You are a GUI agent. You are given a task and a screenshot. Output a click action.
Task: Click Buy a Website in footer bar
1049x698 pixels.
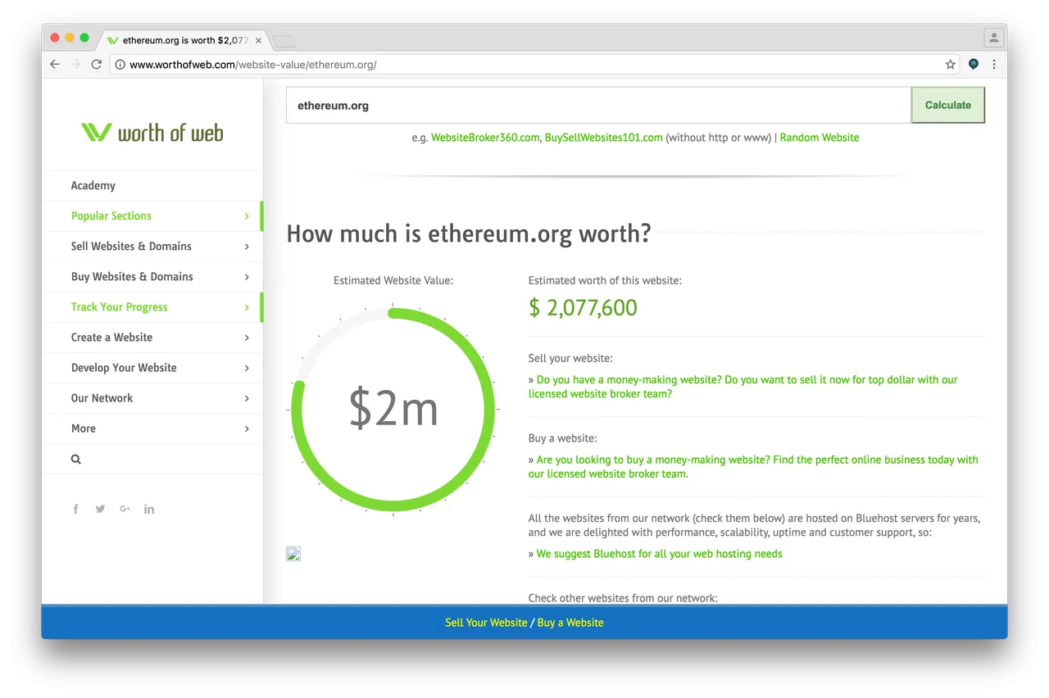(x=570, y=623)
